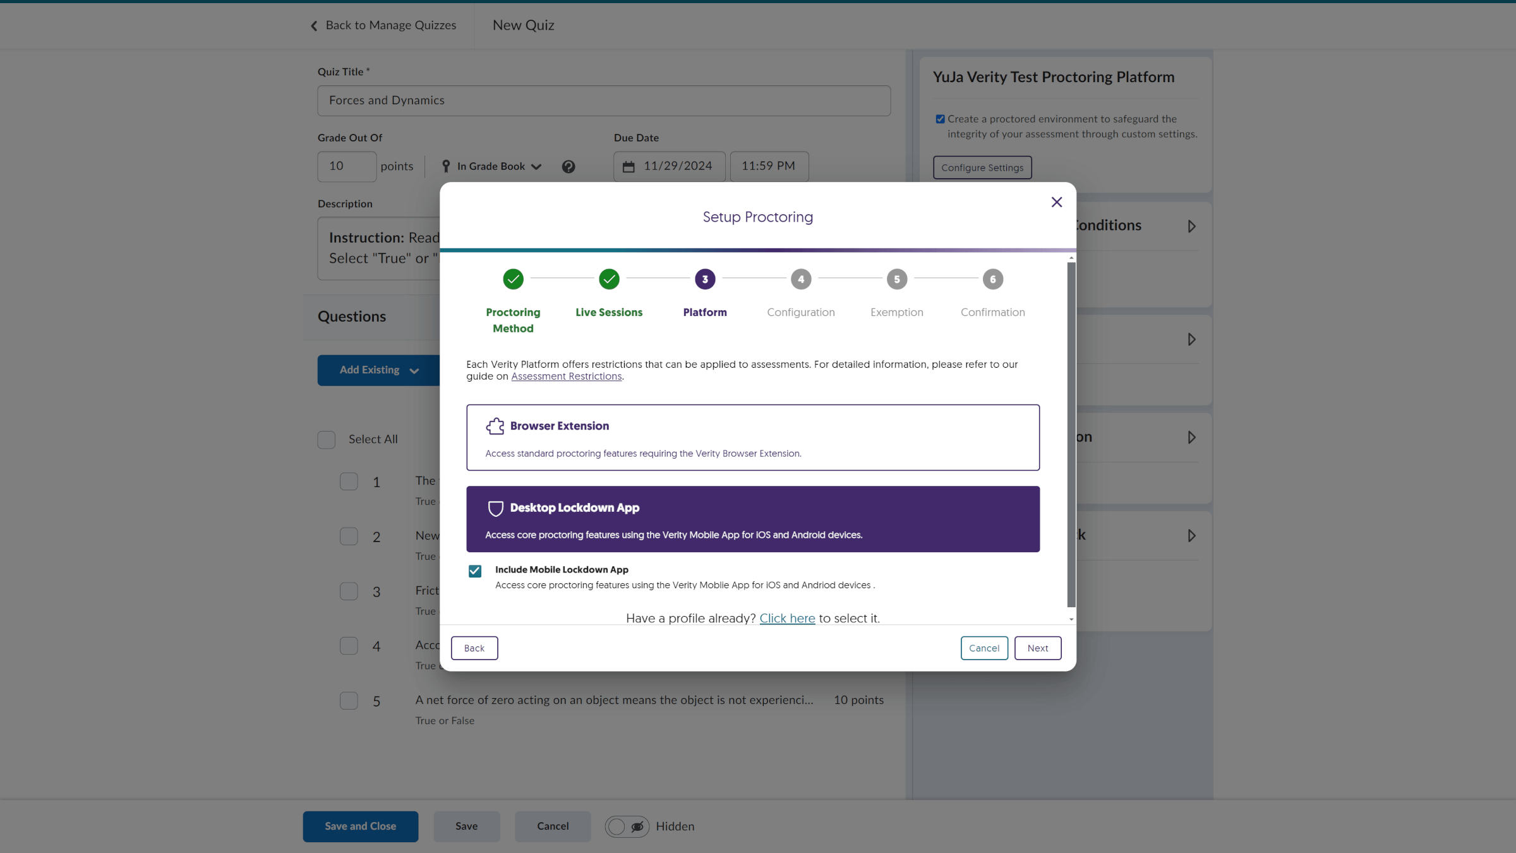Expand the Conditions panel arrow
This screenshot has width=1516, height=853.
tap(1191, 226)
